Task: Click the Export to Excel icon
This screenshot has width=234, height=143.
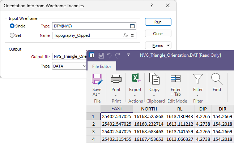Action: click(x=136, y=78)
